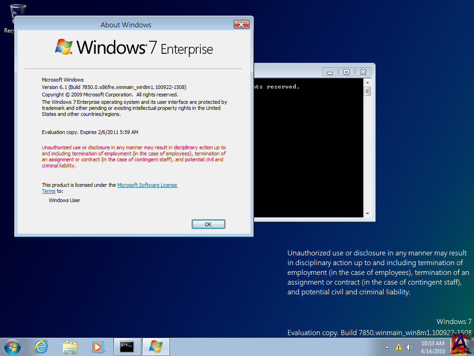The height and width of the screenshot is (356, 474).
Task: Switch to About Windows taskbar button
Action: click(156, 347)
